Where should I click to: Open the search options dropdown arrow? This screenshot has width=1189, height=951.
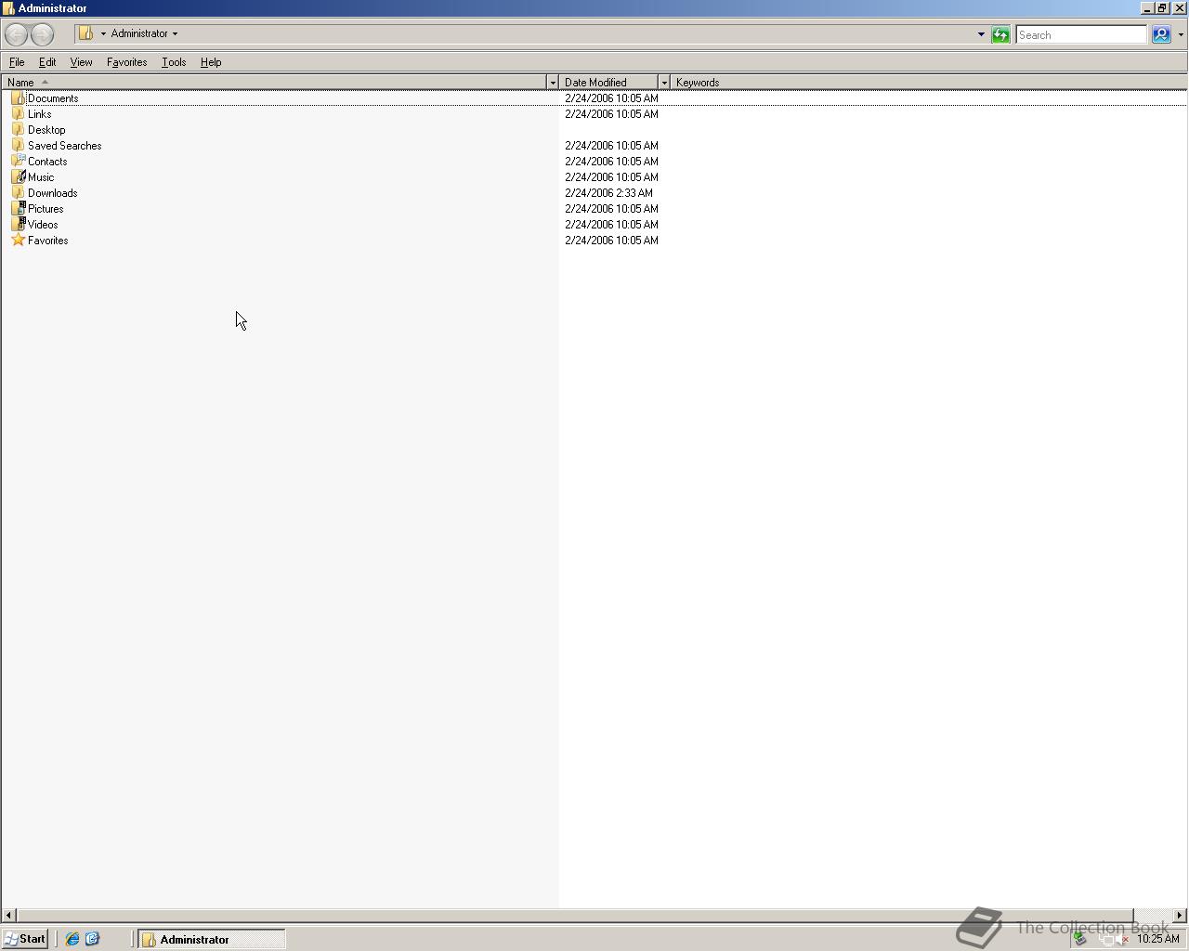point(1181,34)
